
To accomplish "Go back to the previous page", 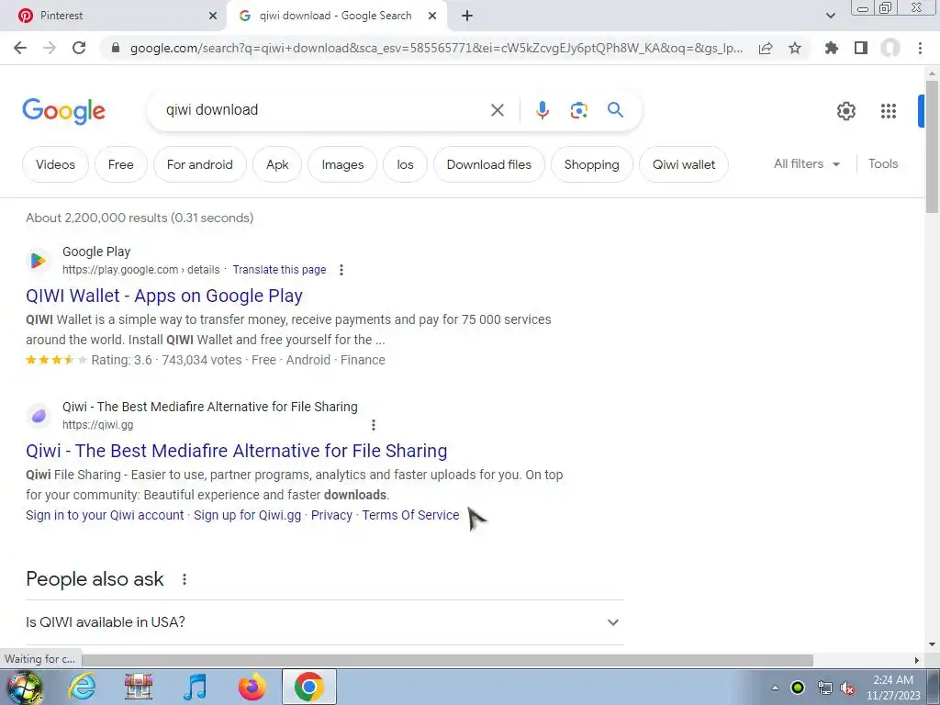I will pyautogui.click(x=20, y=48).
